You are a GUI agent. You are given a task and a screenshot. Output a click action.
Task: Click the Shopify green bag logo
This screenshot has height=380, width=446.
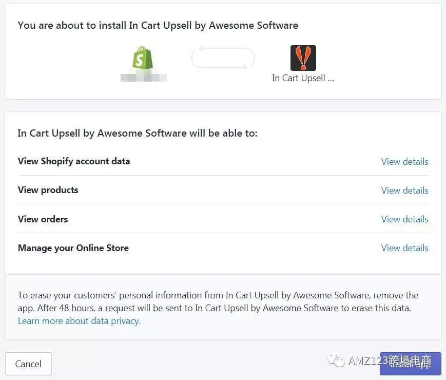[143, 58]
